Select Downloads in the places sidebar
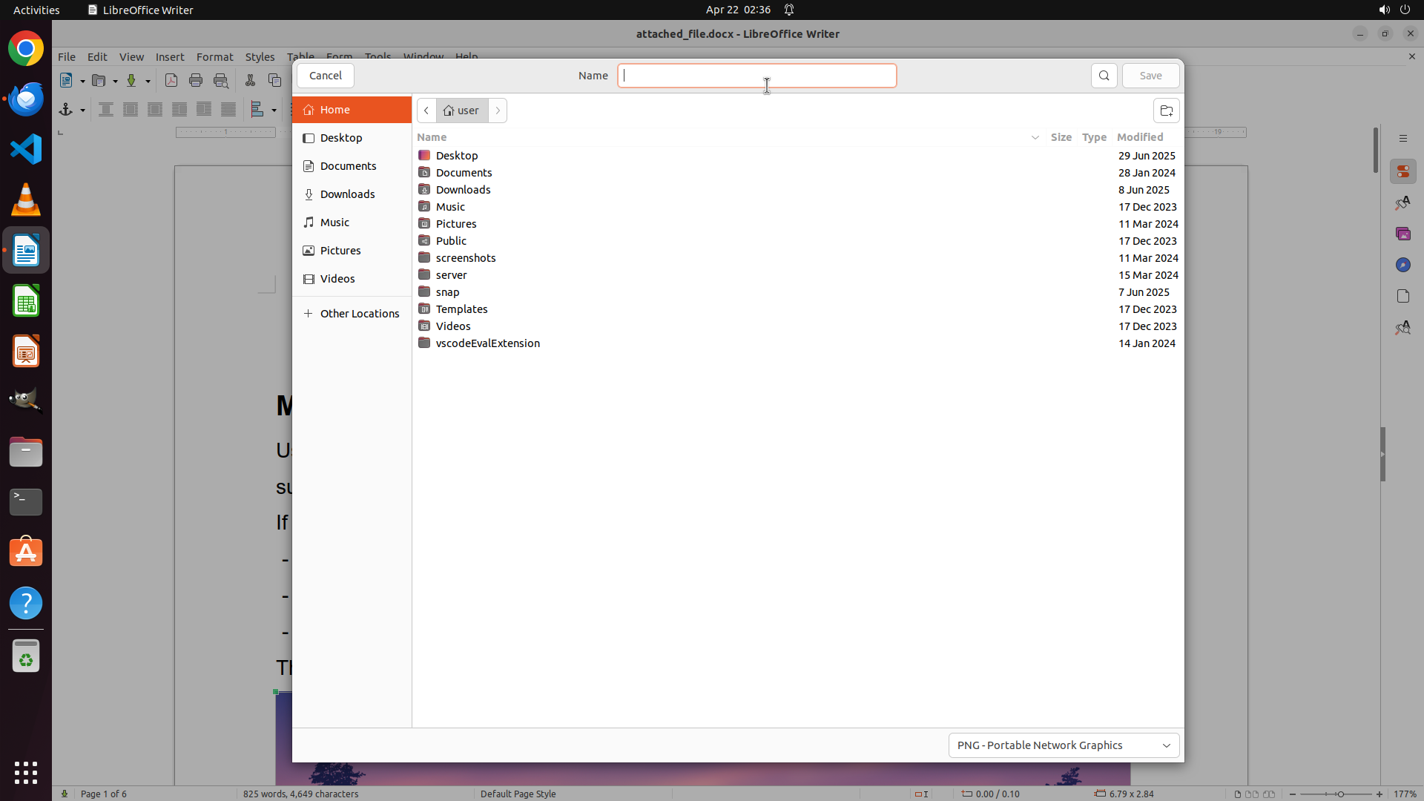This screenshot has height=801, width=1424. [x=347, y=194]
